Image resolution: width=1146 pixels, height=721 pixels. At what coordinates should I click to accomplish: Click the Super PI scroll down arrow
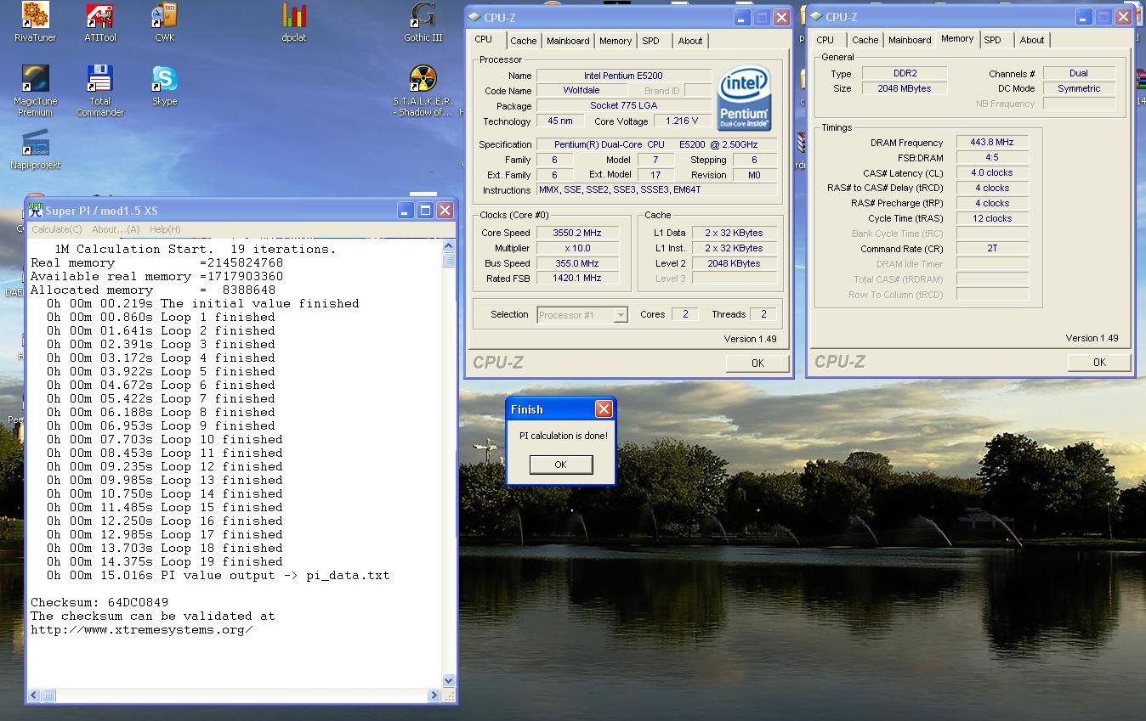pos(449,680)
